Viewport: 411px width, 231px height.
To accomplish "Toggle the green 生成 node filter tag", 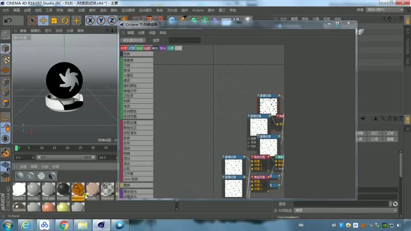I will (x=140, y=48).
